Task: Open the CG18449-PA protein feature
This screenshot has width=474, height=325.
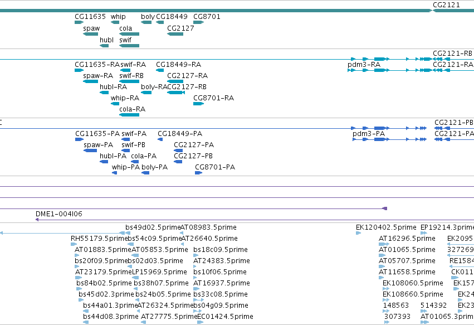Action: (x=160, y=139)
